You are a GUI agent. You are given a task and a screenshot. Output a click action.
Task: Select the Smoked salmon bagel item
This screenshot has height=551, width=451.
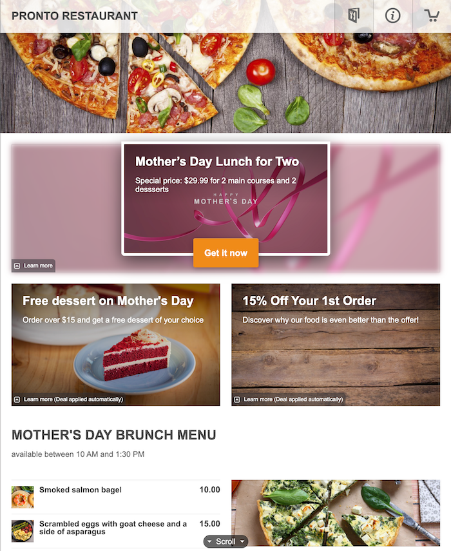pos(116,497)
